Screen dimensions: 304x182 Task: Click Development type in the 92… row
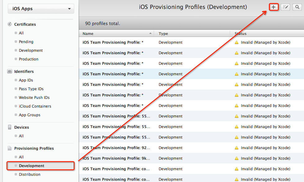click(x=170, y=148)
